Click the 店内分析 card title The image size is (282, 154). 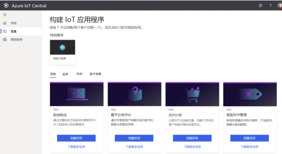175,115
